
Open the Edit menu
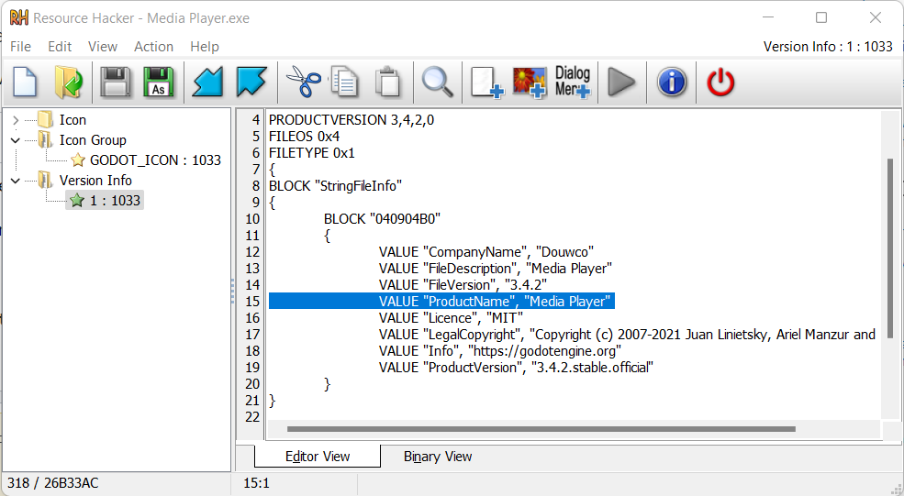[60, 47]
